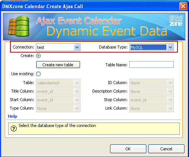
Task: Open the Stop Column dropdown
Action: (152, 100)
